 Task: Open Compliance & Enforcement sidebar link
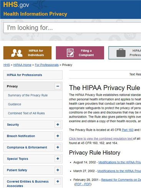[x=27, y=147]
